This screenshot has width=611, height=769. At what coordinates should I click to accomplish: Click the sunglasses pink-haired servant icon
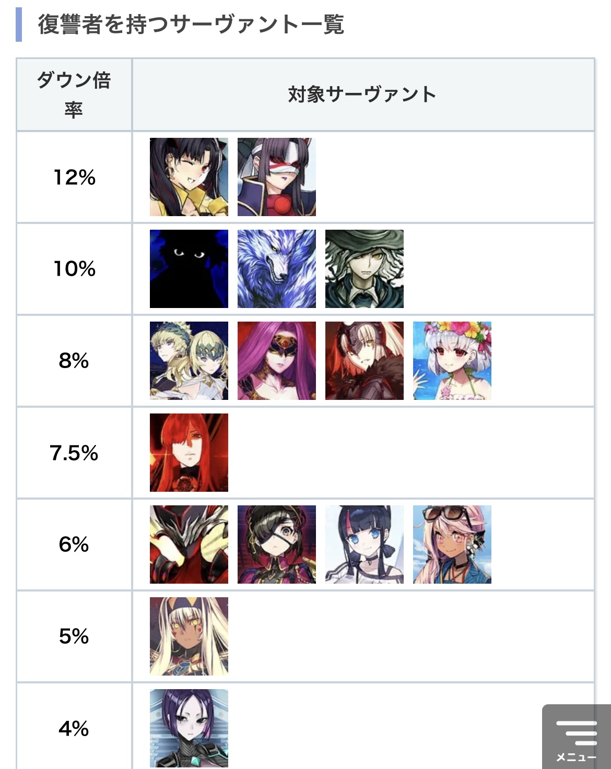[452, 545]
